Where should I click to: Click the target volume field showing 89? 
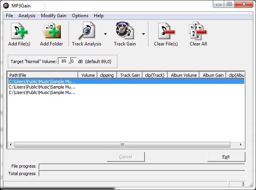click(x=63, y=61)
